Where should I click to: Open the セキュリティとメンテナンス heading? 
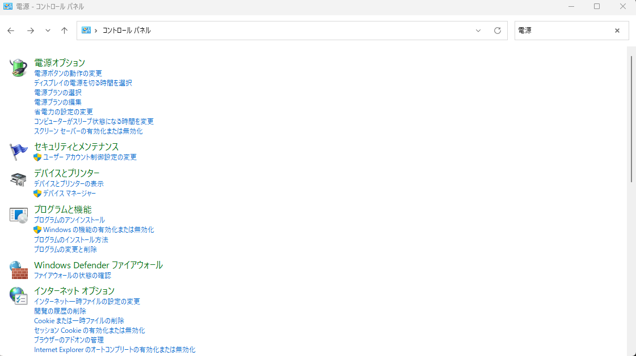[76, 147]
